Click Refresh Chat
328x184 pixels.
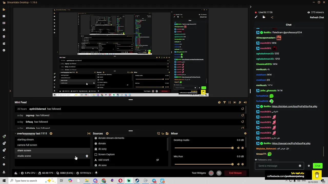coord(317,17)
